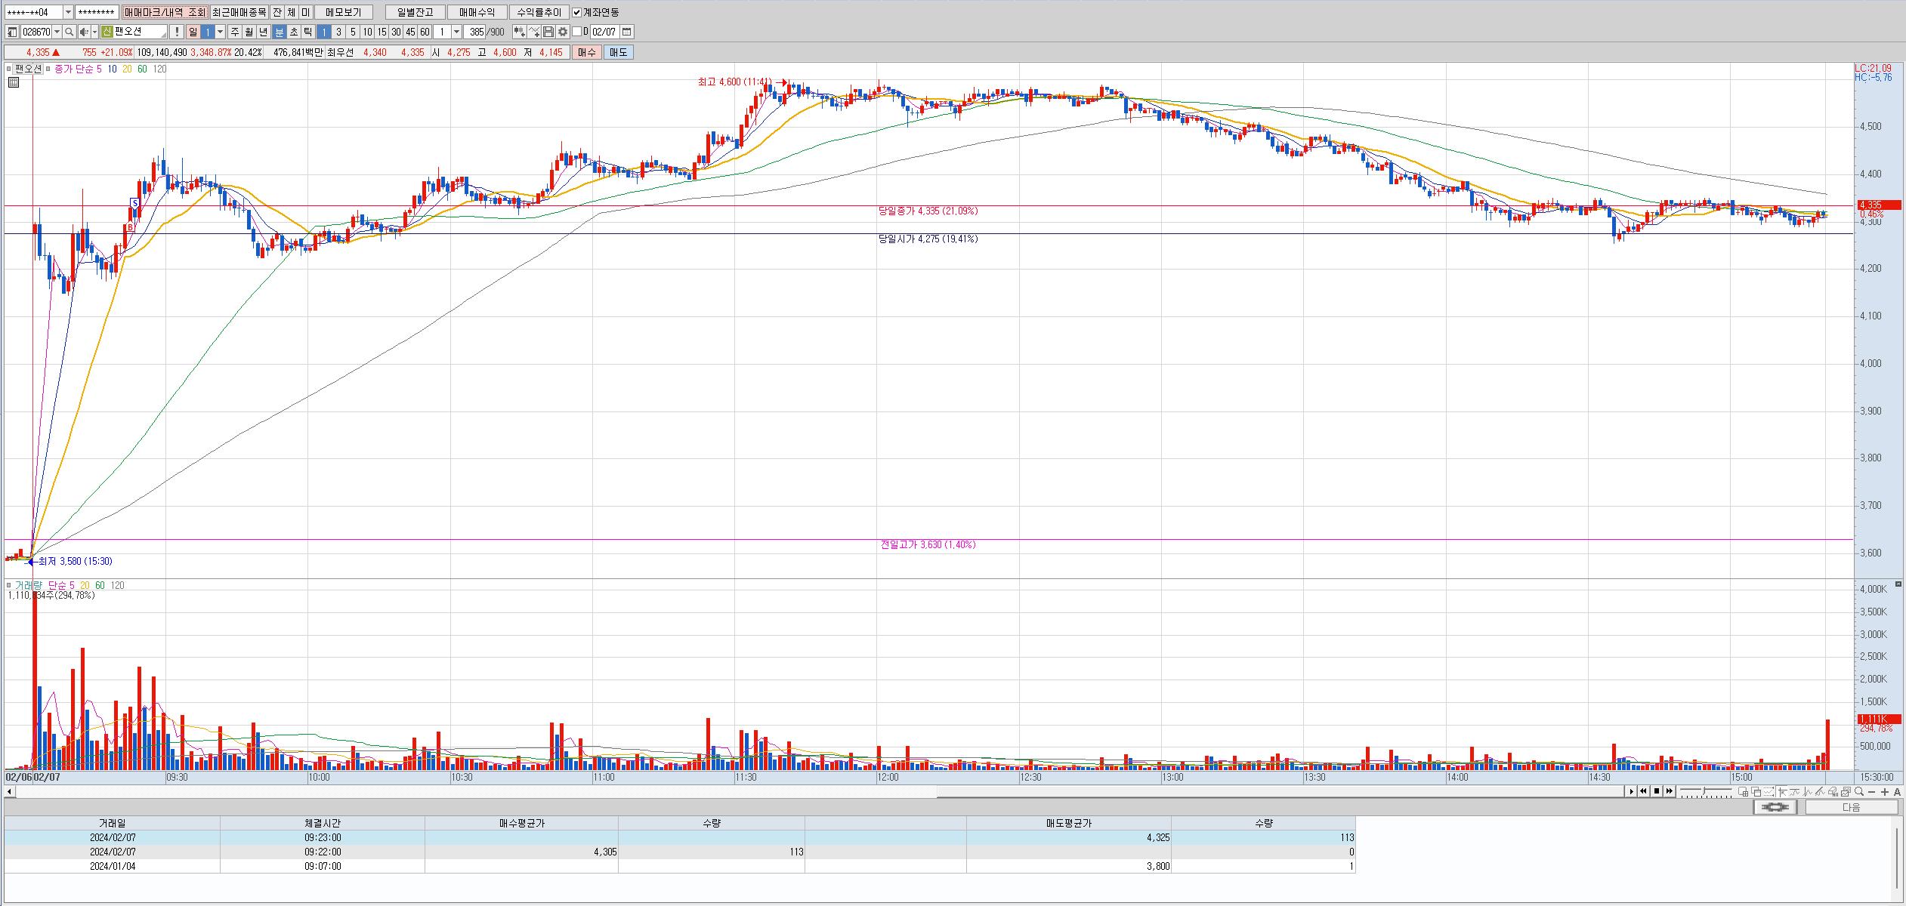Image resolution: width=1906 pixels, height=906 pixels.
Task: Click the red 매수 buy button
Action: click(x=587, y=52)
